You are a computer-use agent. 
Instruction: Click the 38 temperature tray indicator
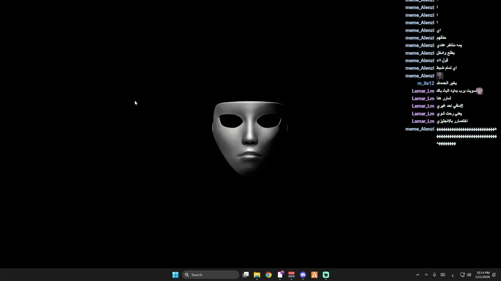click(426, 275)
